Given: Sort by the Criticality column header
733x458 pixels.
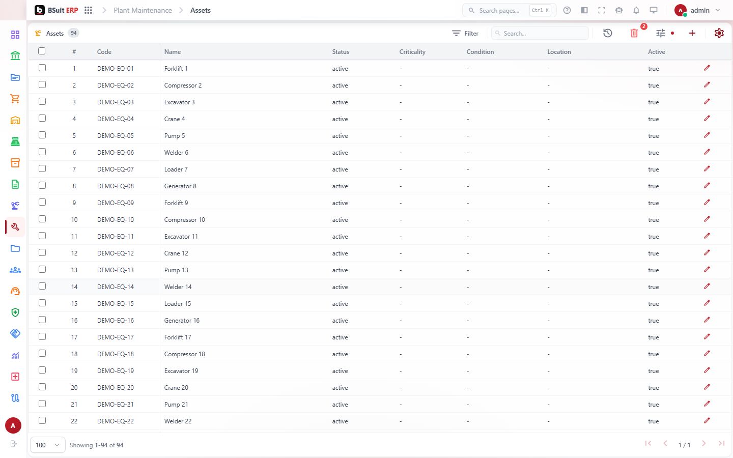Looking at the screenshot, I should 412,52.
